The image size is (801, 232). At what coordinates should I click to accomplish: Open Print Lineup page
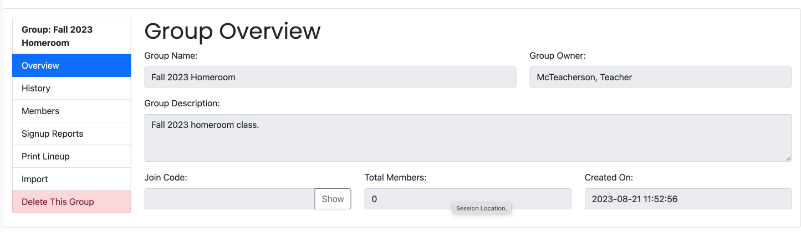[72, 156]
